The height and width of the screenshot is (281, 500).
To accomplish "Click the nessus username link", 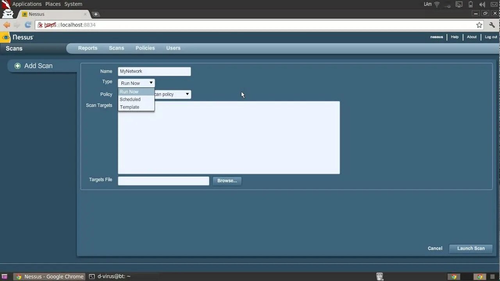I will point(437,37).
